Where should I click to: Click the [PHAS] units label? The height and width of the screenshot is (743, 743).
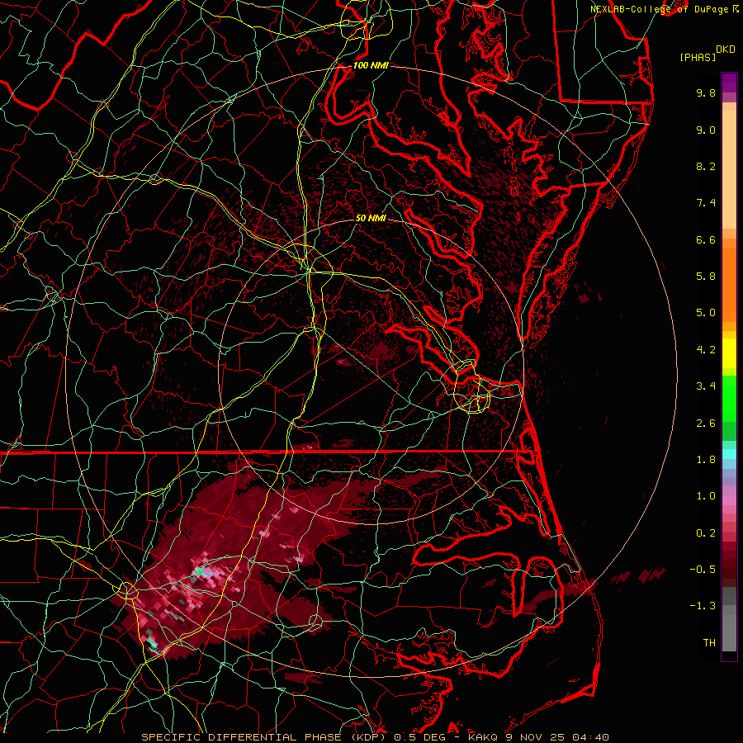698,58
